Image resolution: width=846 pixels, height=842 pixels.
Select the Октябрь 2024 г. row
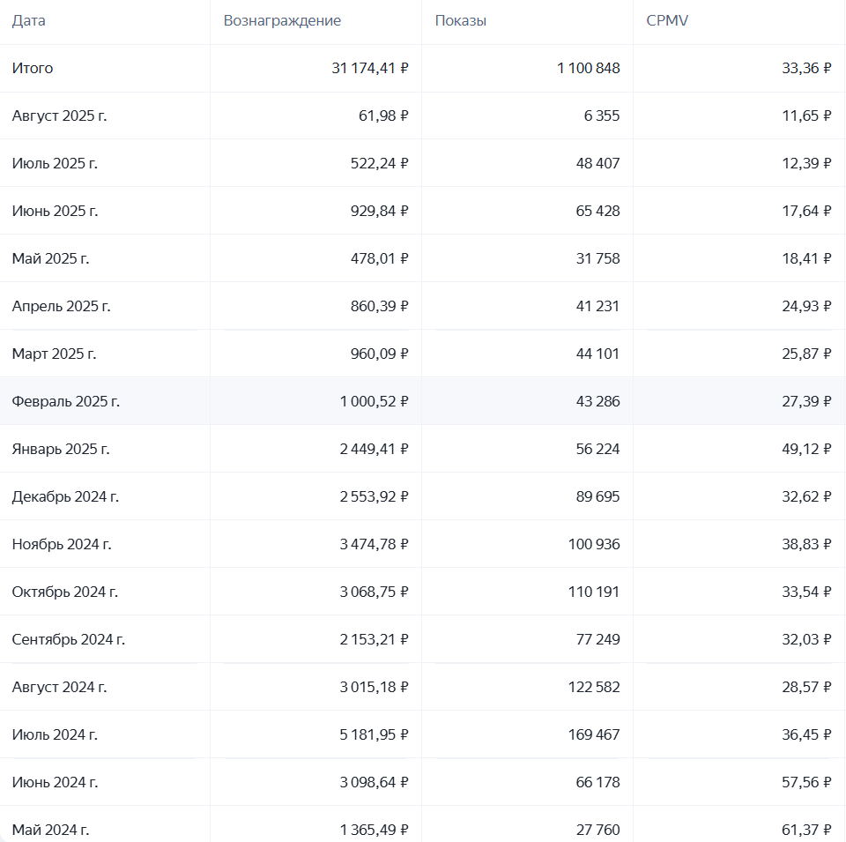tap(65, 592)
